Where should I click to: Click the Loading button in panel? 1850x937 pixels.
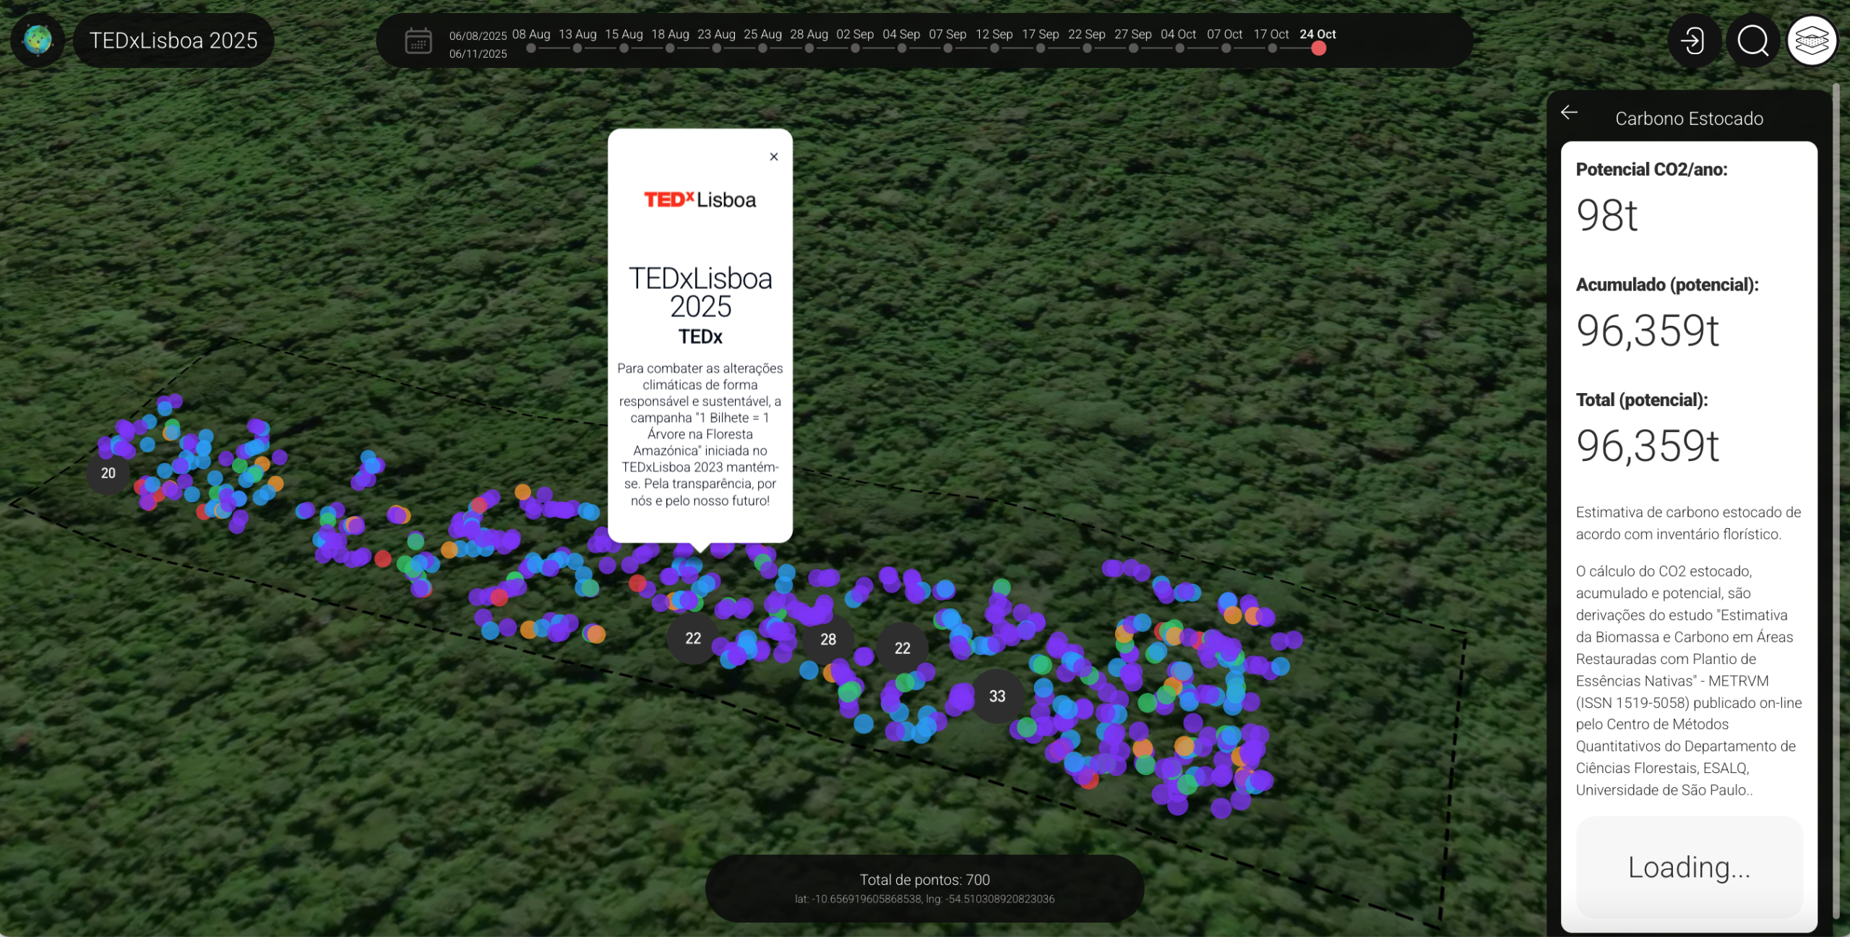1688,867
